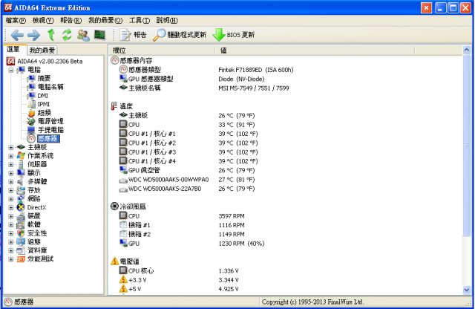The width and height of the screenshot is (475, 309).
Task: Expand the 作業系統 tree node
Action: 11,156
